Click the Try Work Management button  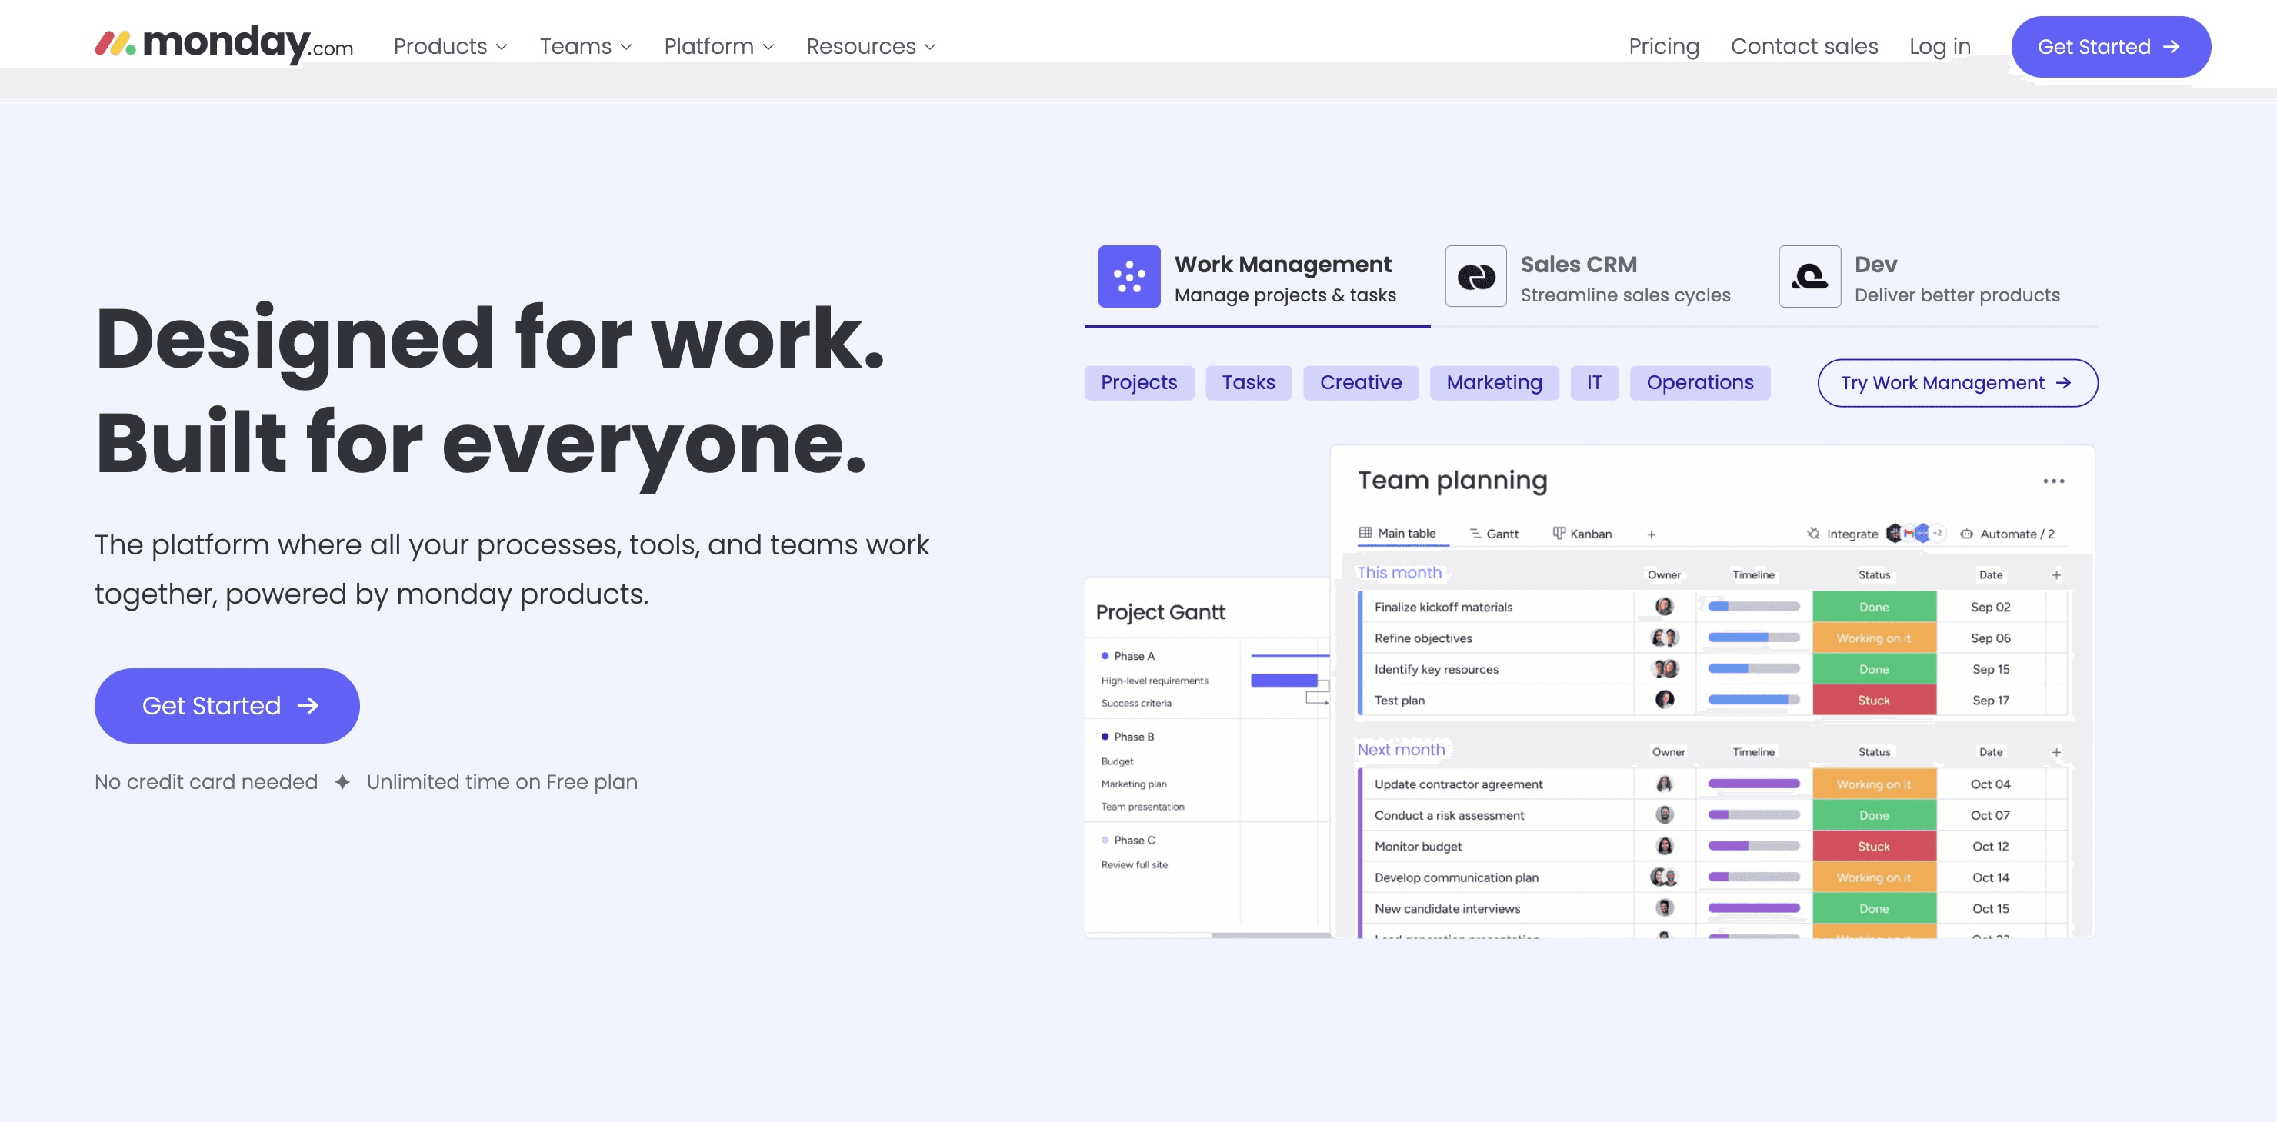(1957, 382)
